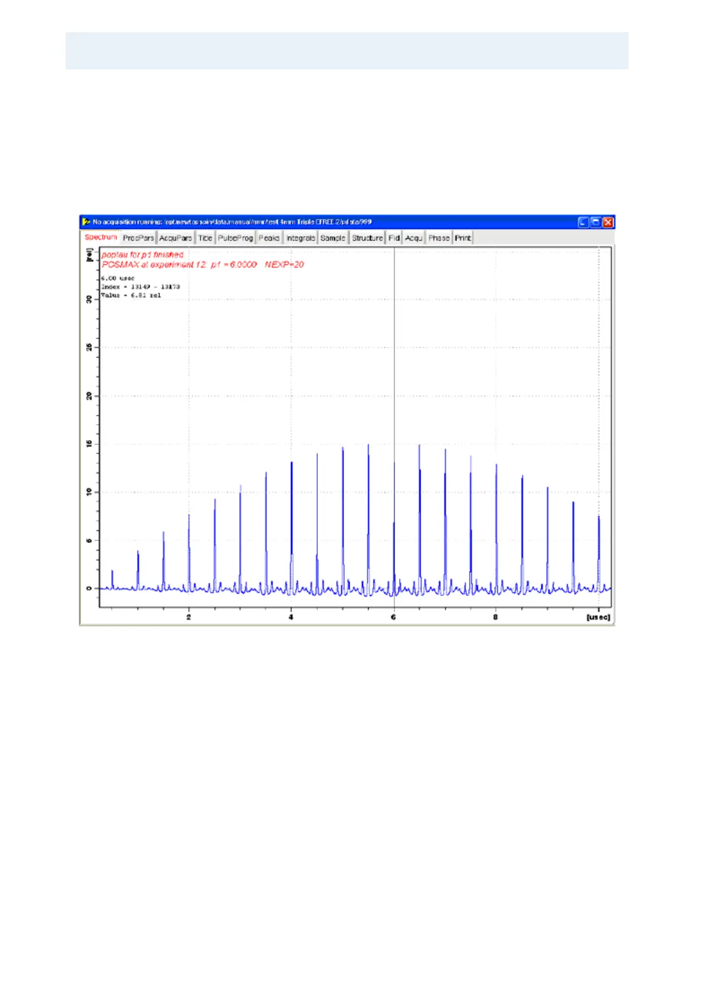This screenshot has width=711, height=1007.
Task: Close the spectrum data window
Action: tap(608, 222)
